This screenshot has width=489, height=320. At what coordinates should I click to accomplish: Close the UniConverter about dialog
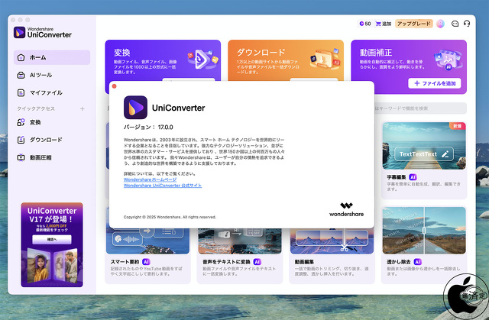coord(115,86)
